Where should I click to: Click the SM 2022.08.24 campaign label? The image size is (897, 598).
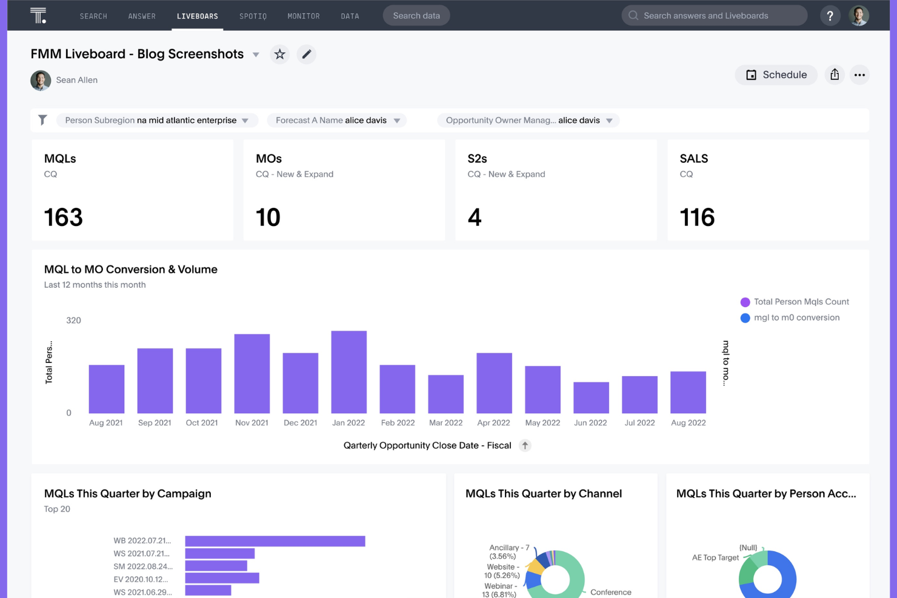(x=143, y=566)
